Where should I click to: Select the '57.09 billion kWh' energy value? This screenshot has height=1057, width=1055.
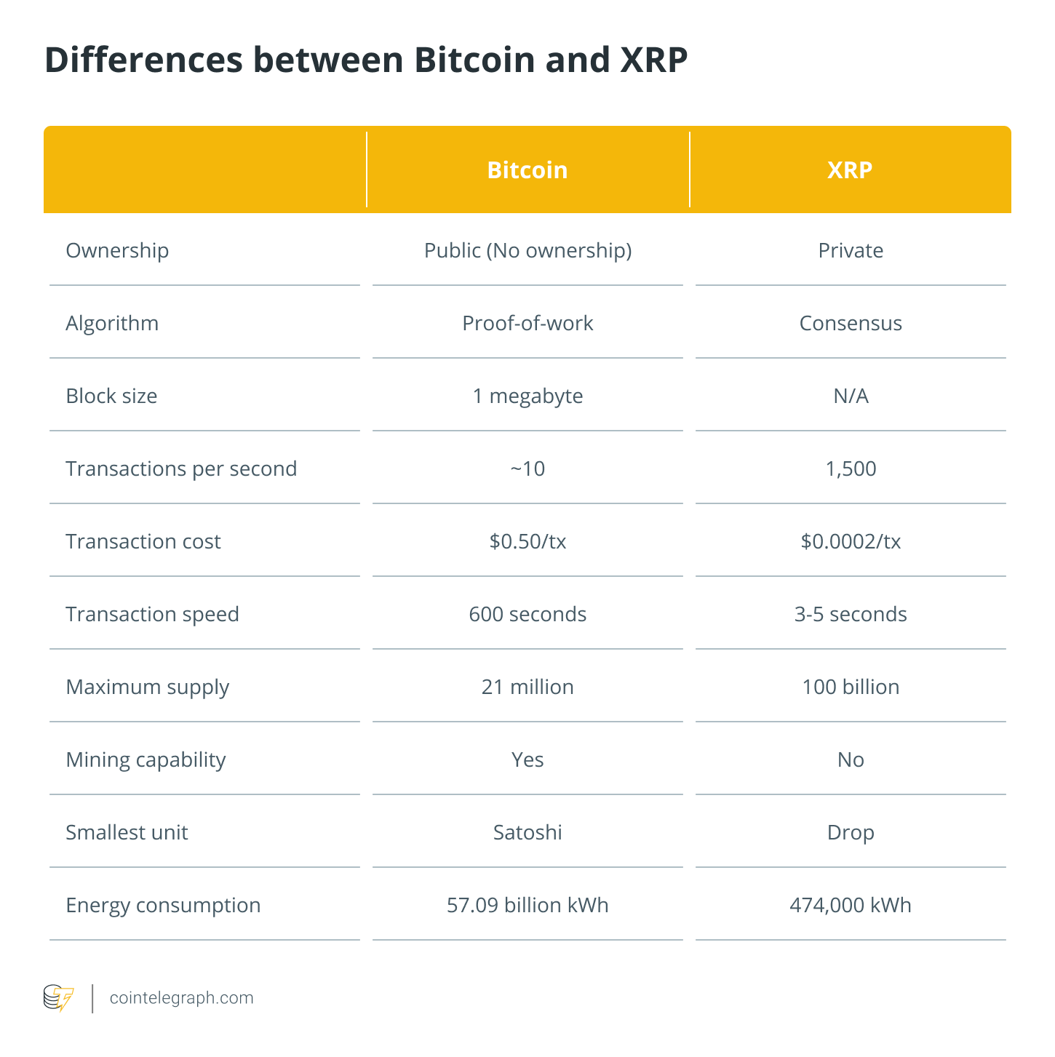527,906
